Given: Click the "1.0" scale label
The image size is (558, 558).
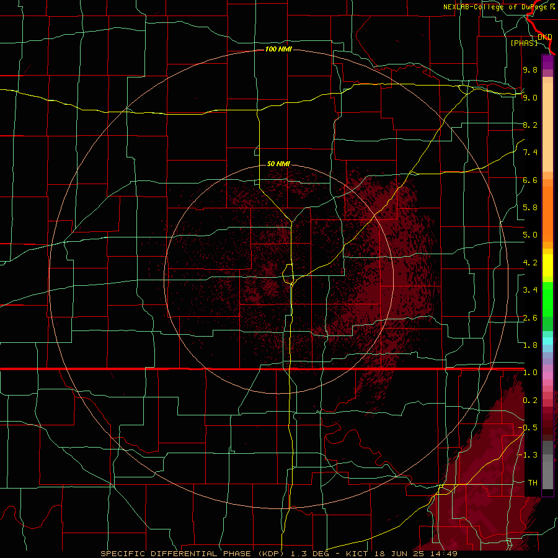Looking at the screenshot, I should pyautogui.click(x=530, y=373).
